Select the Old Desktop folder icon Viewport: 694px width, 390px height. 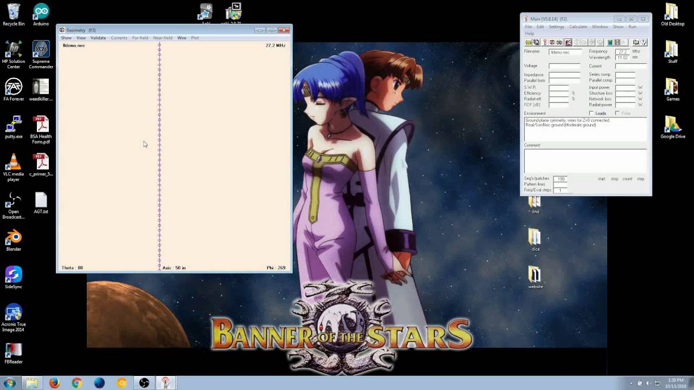tap(672, 15)
